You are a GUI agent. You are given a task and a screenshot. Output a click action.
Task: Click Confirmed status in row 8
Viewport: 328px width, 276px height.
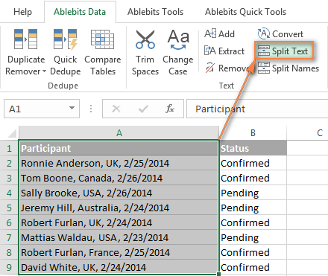pyautogui.click(x=253, y=252)
